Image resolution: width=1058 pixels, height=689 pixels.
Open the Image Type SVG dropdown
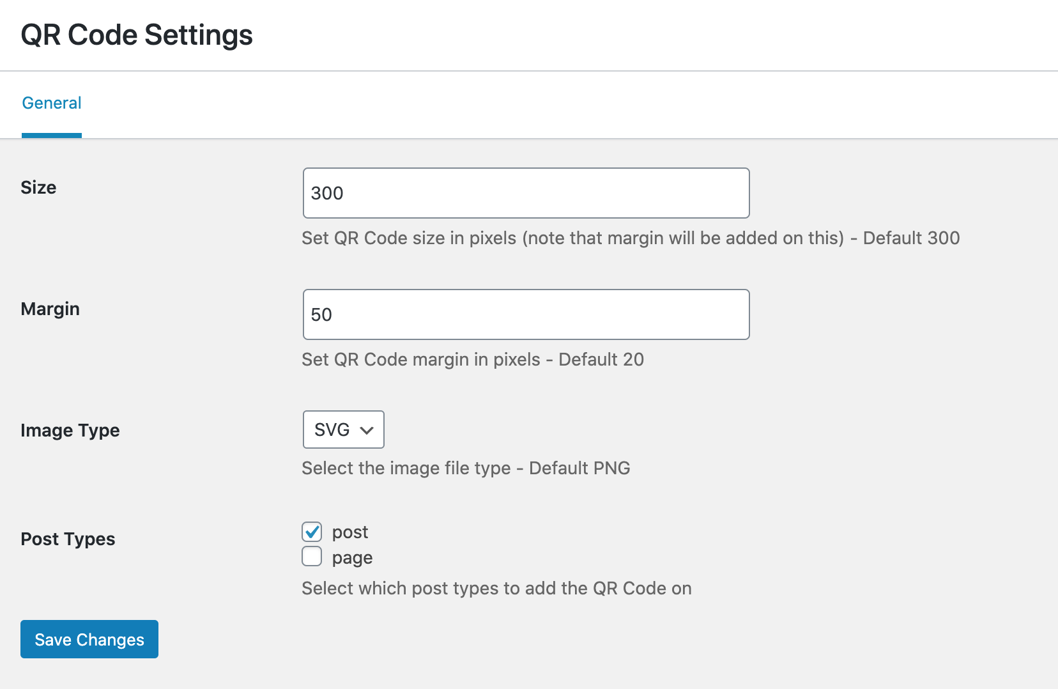coord(344,430)
